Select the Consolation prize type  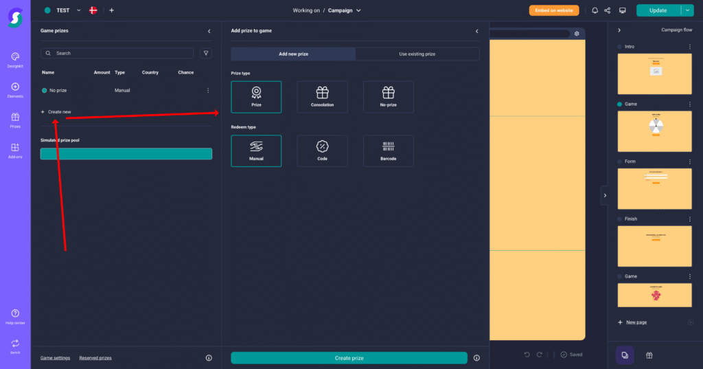322,97
